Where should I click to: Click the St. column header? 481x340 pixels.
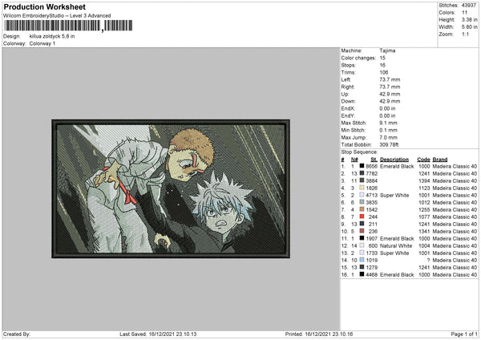374,160
